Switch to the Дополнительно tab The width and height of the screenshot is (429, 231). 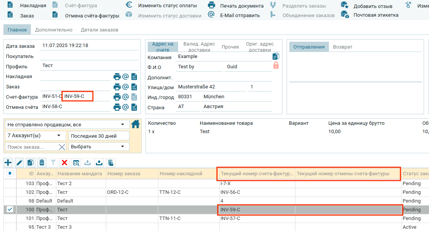tap(54, 30)
